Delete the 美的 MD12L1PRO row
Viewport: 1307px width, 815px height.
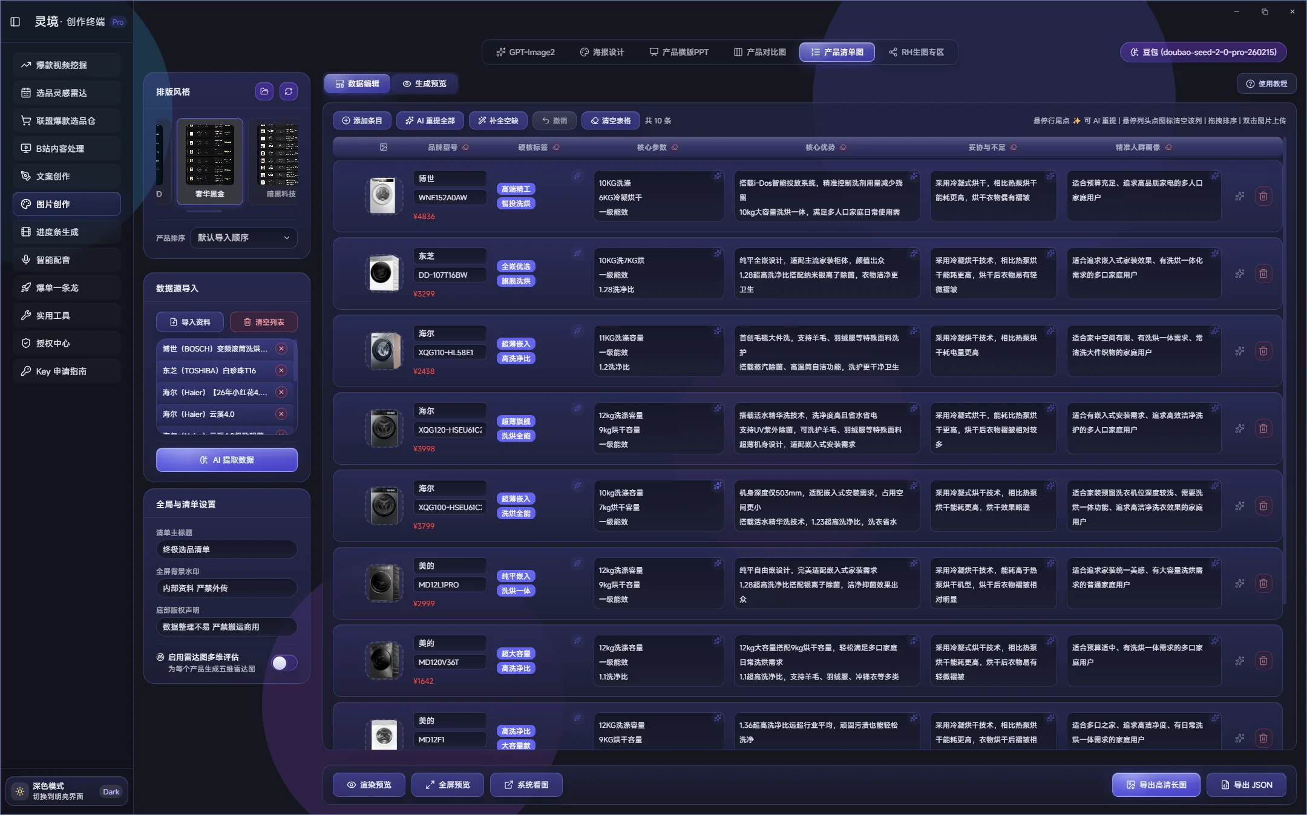[1263, 583]
